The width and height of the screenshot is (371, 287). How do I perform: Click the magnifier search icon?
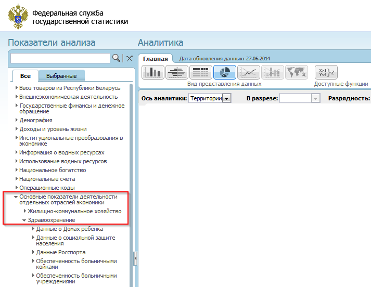click(116, 58)
